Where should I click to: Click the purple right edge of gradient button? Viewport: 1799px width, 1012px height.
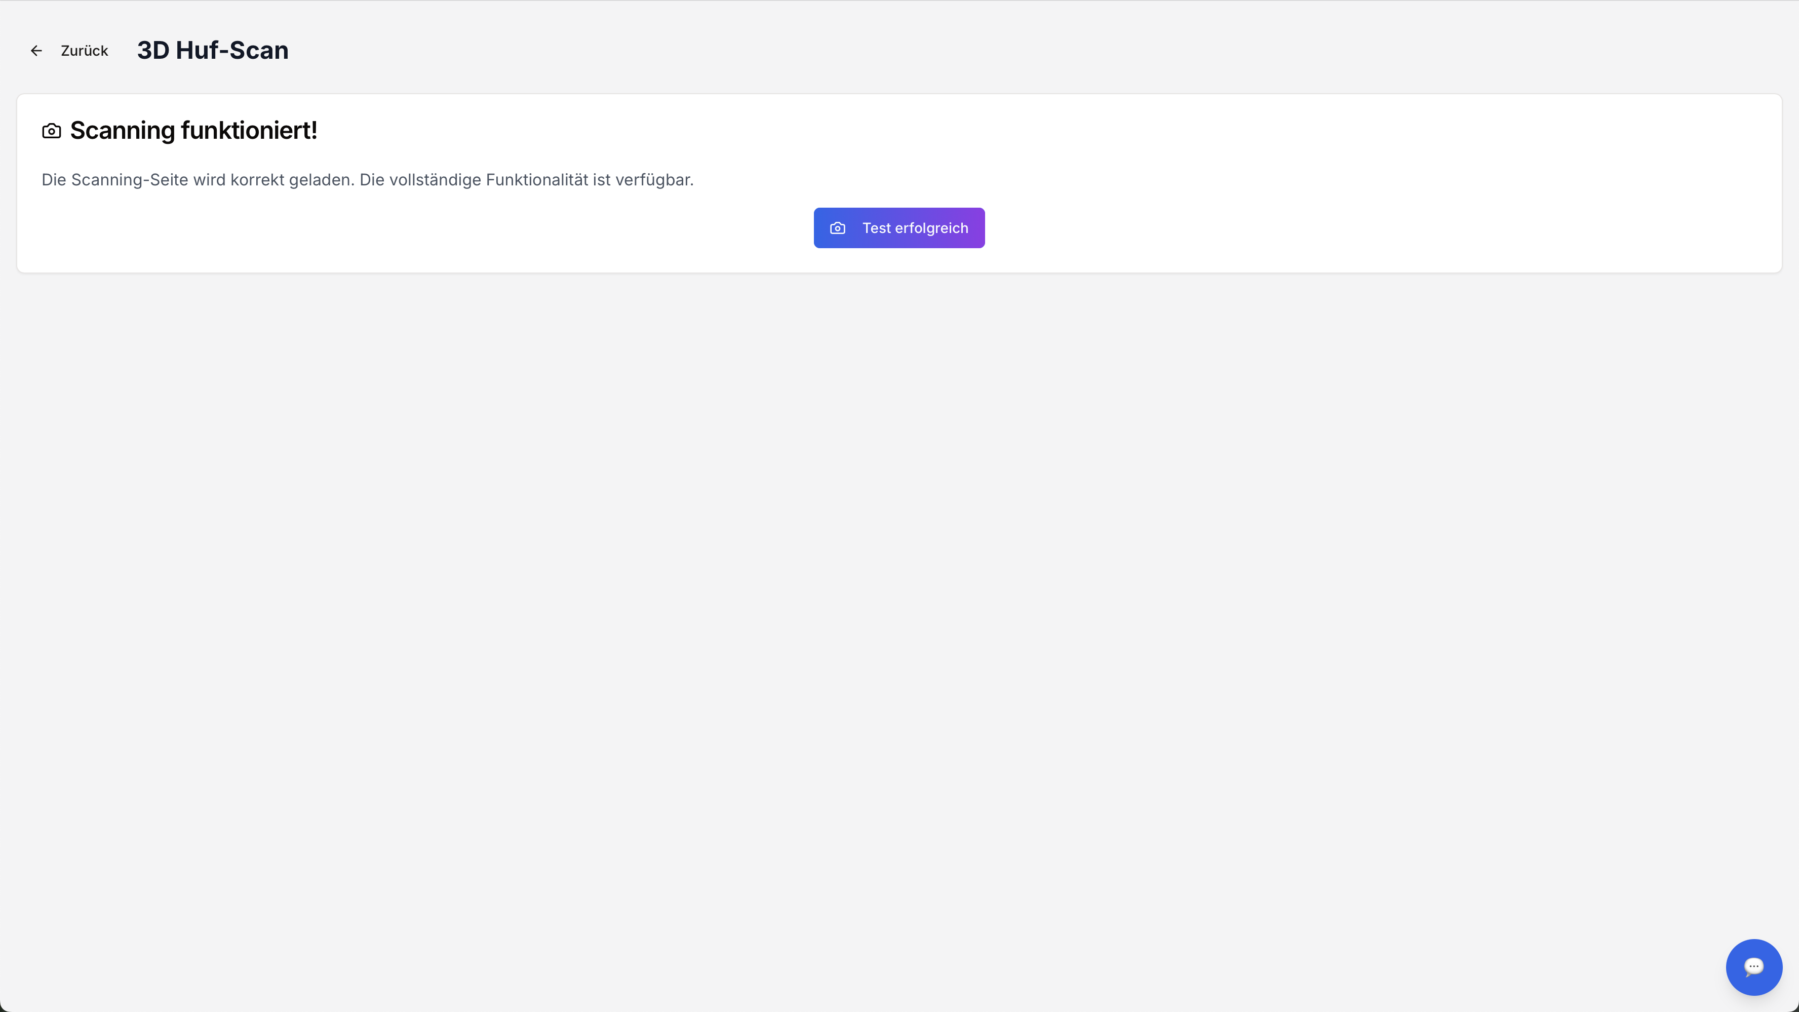[977, 228]
